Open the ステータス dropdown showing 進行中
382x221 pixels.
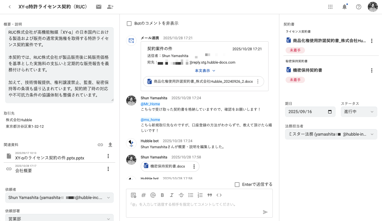click(359, 112)
